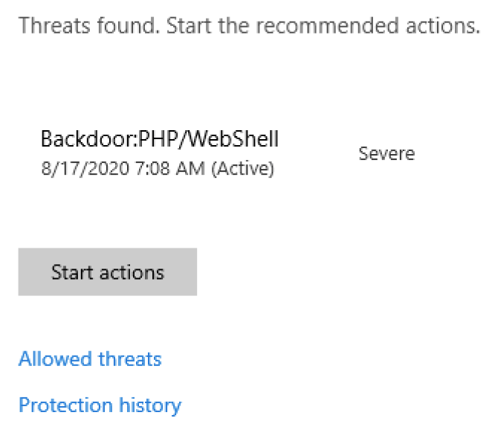Click the Severe severity label
This screenshot has height=427, width=492.
click(386, 154)
